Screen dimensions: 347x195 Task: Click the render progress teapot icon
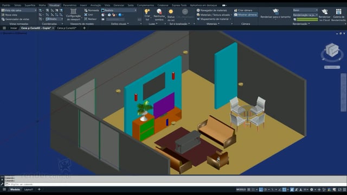[295, 19]
